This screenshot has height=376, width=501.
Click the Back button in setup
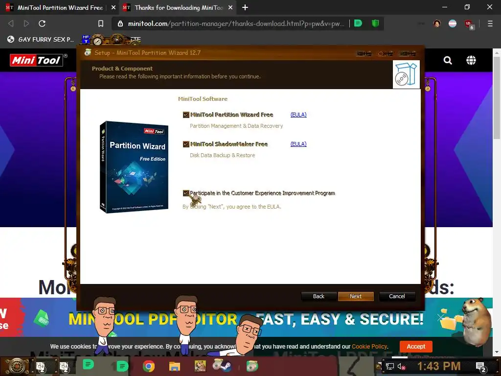click(319, 296)
